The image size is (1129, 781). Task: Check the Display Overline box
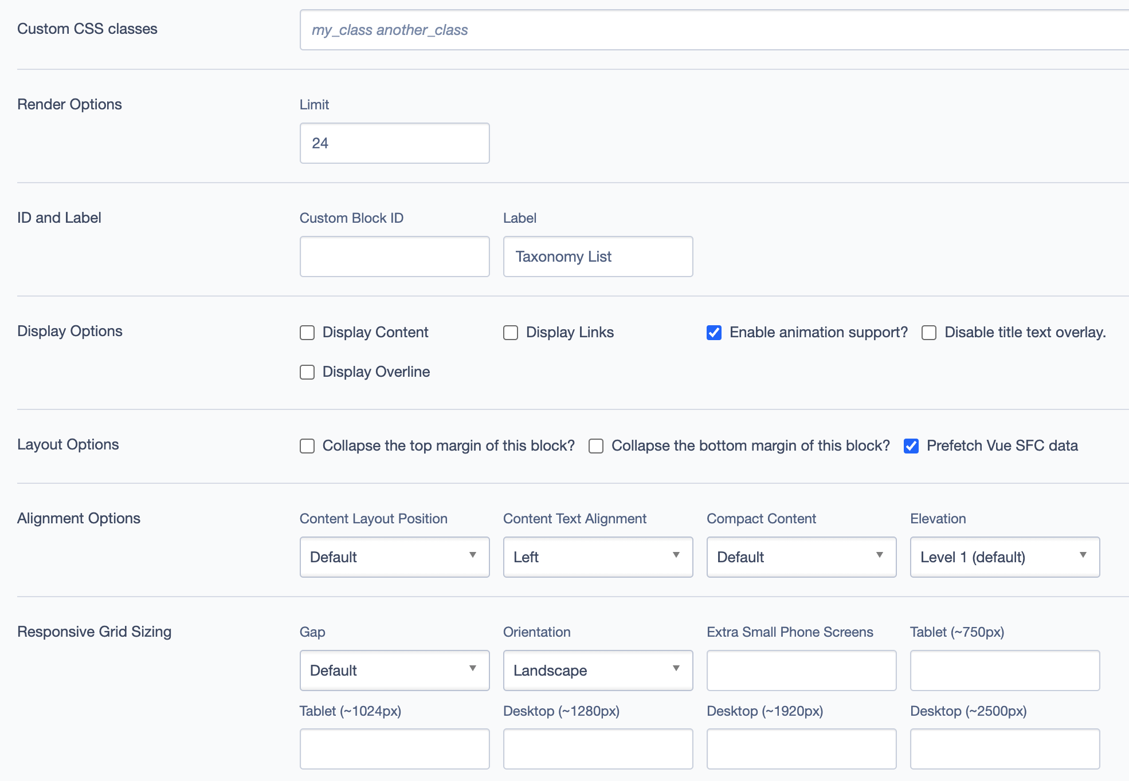coord(307,372)
